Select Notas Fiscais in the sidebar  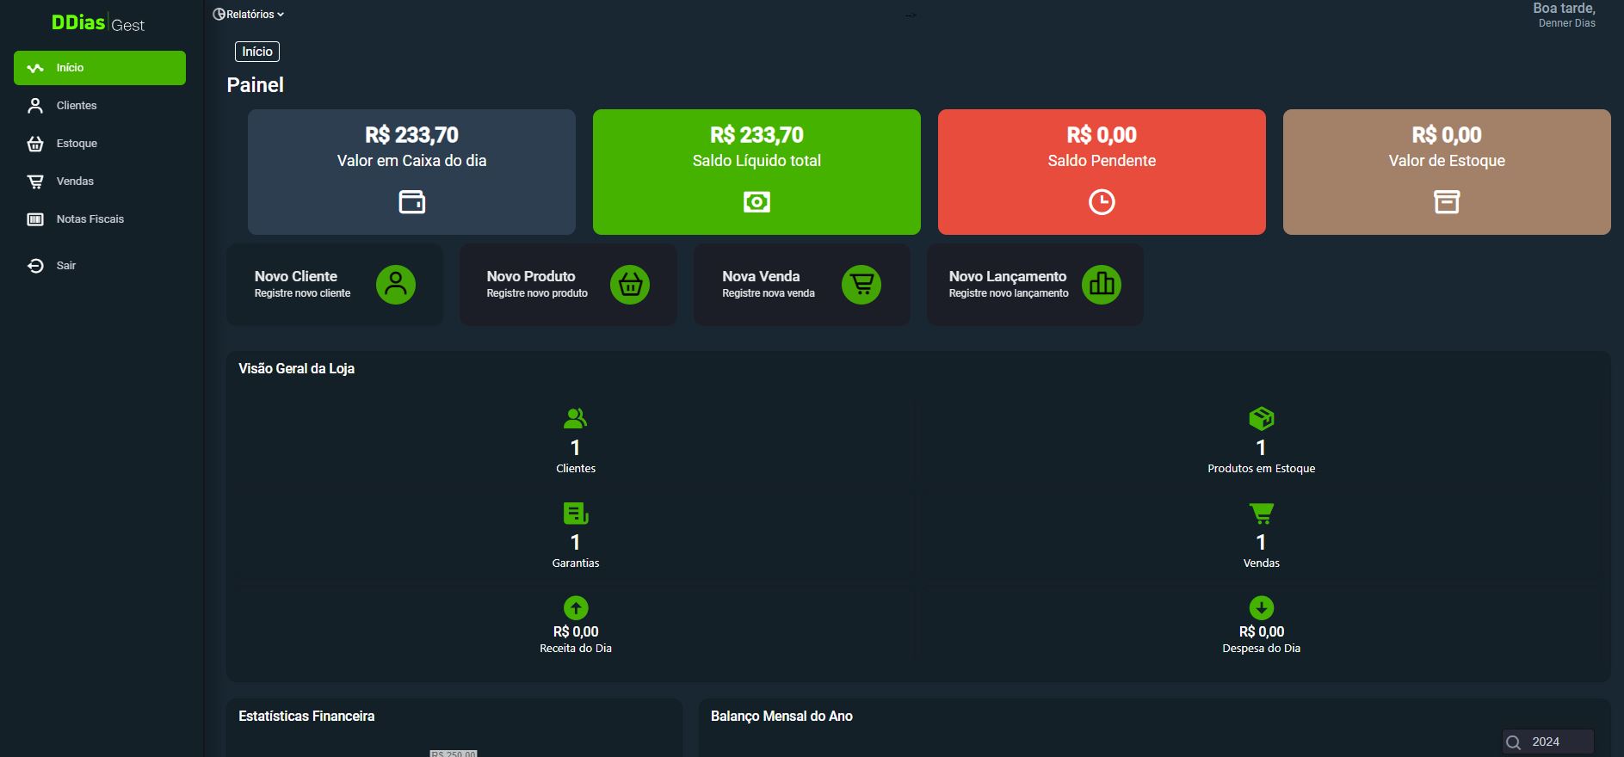tap(90, 219)
